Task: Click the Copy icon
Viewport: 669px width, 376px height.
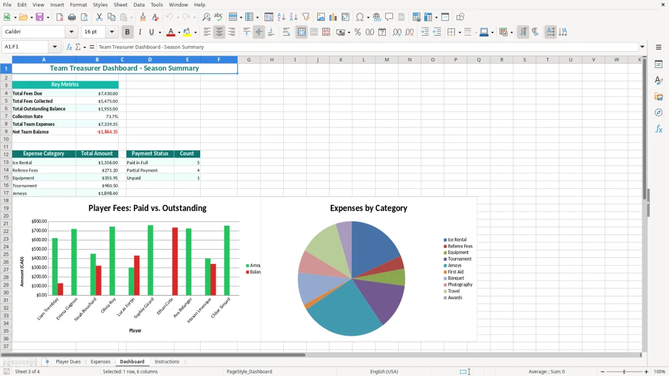Action: 111,17
